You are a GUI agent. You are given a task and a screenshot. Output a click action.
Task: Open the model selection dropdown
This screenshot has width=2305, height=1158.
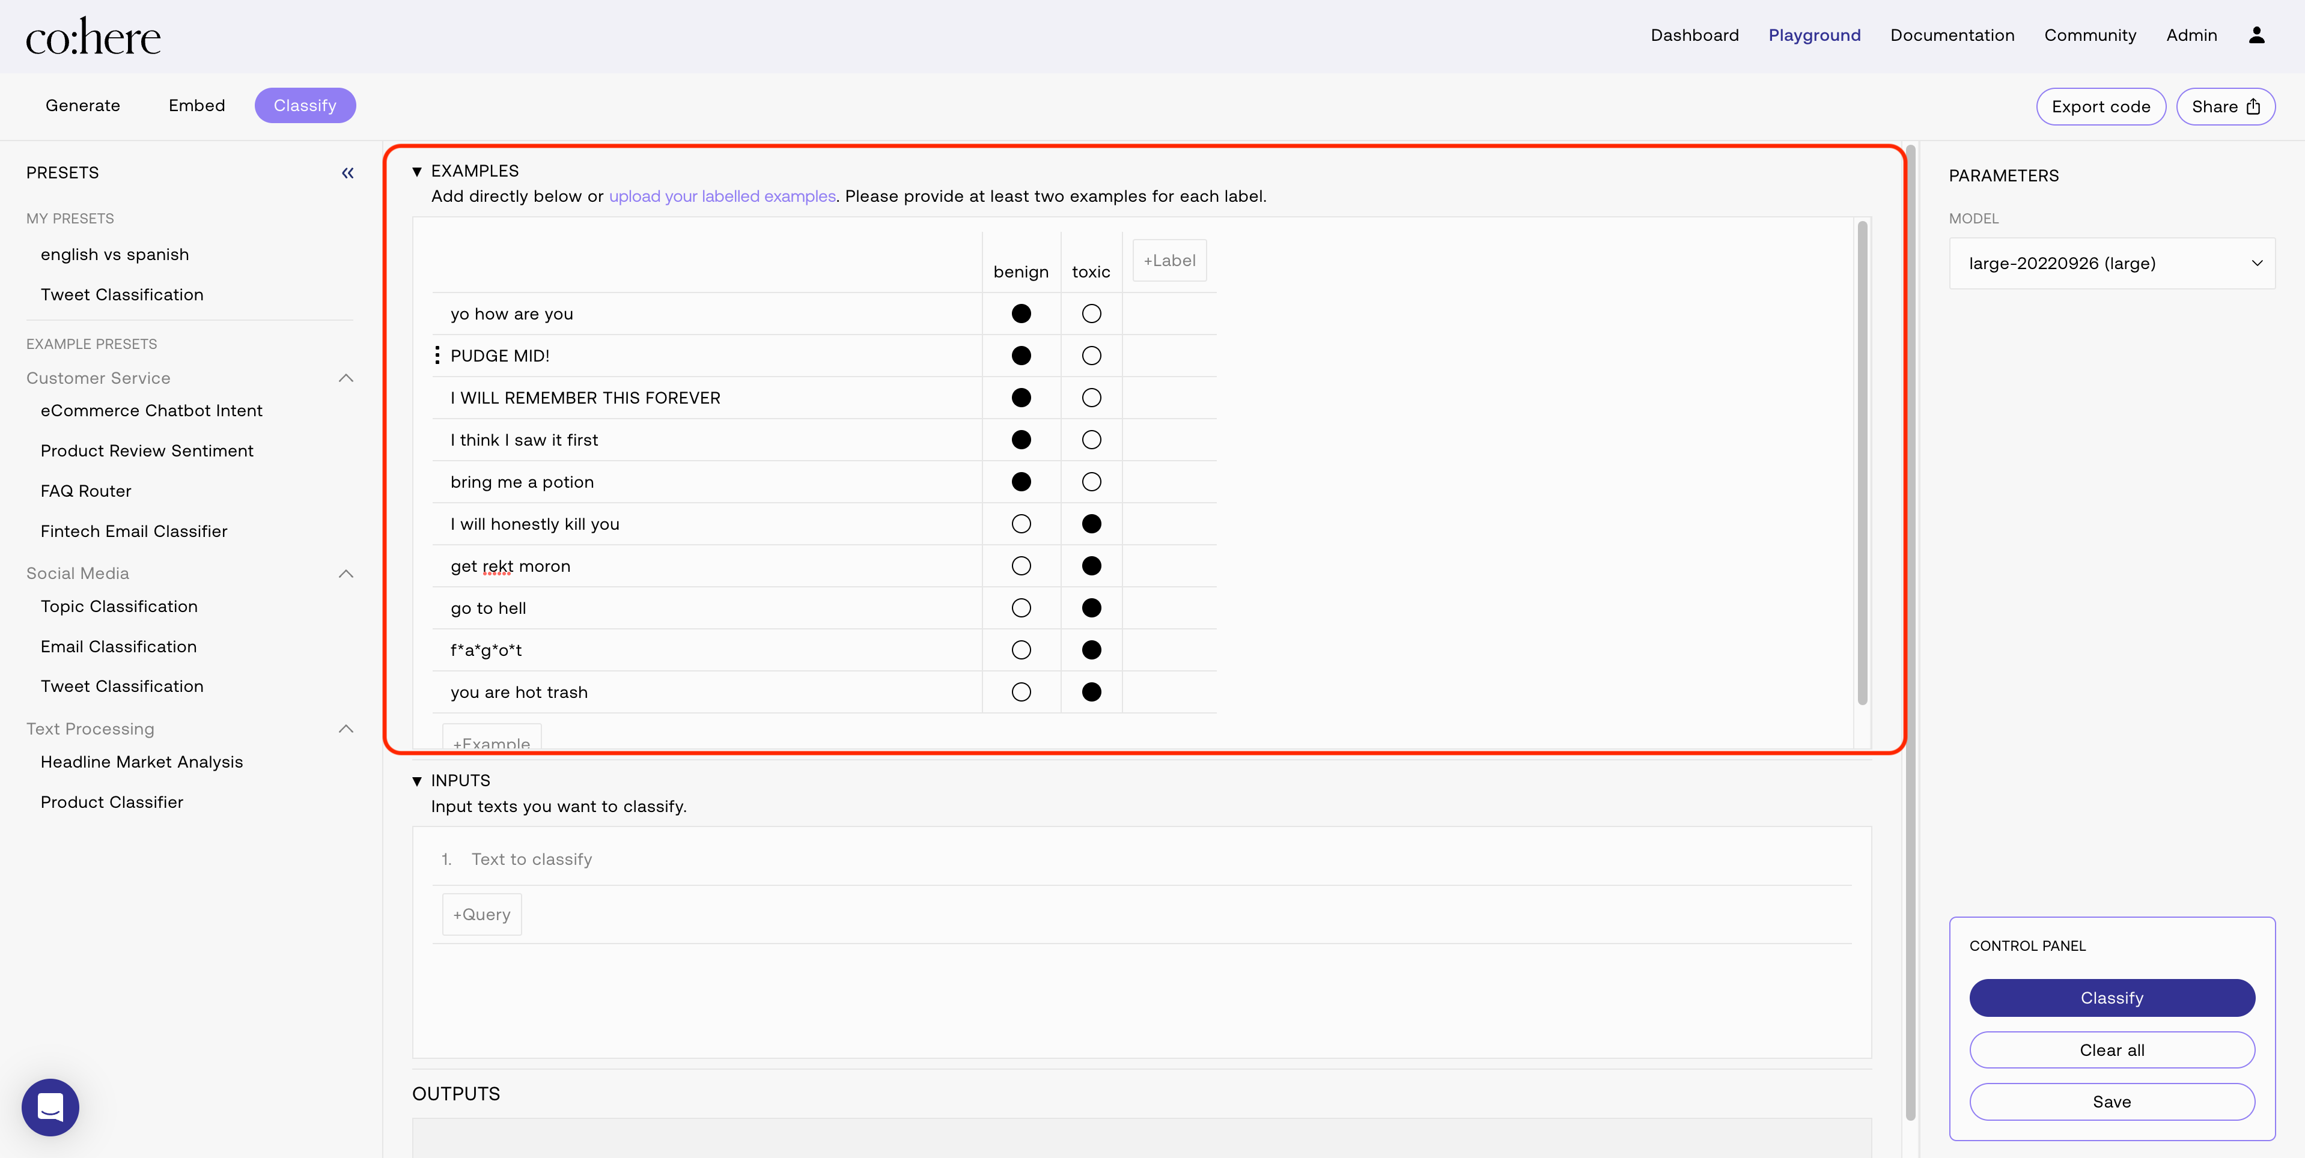[2111, 263]
